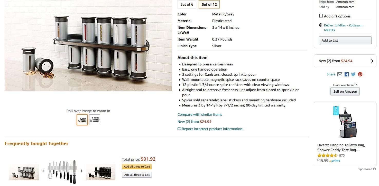Image resolution: width=379 pixels, height=186 pixels.
Task: Open the Sponsored ad info icon
Action: tap(374, 169)
